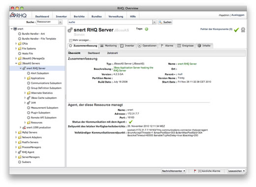Click the JVM gear icon
The width and height of the screenshot is (256, 187).
29,103
